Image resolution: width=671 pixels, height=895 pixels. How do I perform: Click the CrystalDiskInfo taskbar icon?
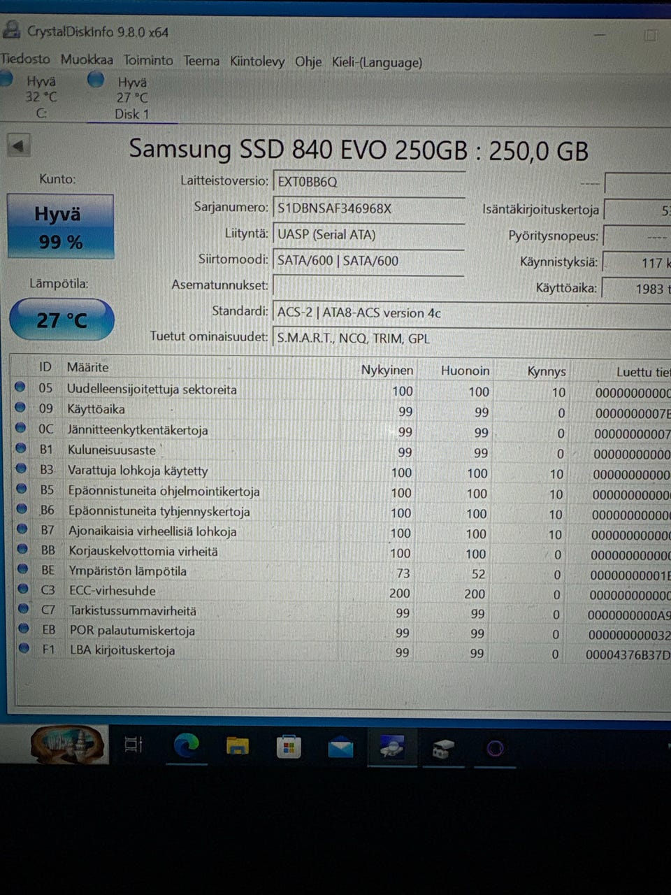click(x=393, y=749)
